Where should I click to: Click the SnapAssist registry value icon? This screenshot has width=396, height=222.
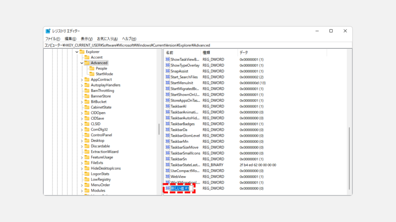168,71
